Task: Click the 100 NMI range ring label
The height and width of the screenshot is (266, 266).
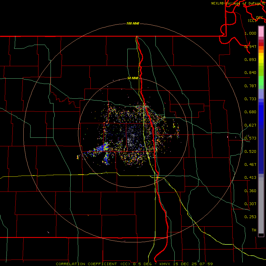Action: point(133,23)
